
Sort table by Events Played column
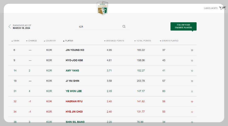[169, 41]
